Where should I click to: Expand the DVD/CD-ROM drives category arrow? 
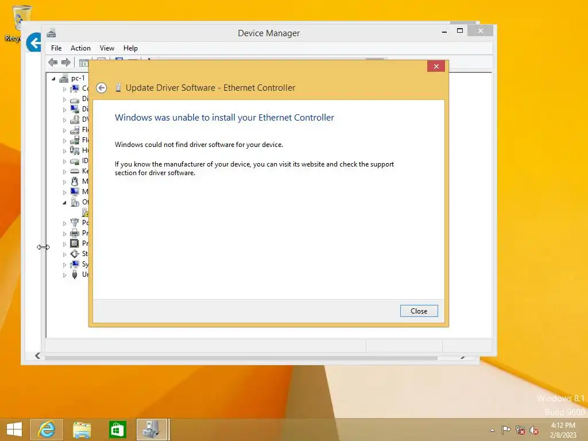pyautogui.click(x=64, y=120)
